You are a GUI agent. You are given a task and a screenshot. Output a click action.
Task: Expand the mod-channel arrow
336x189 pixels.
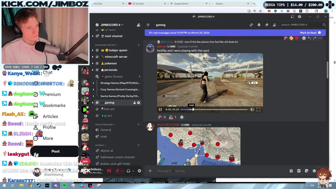click(x=93, y=36)
